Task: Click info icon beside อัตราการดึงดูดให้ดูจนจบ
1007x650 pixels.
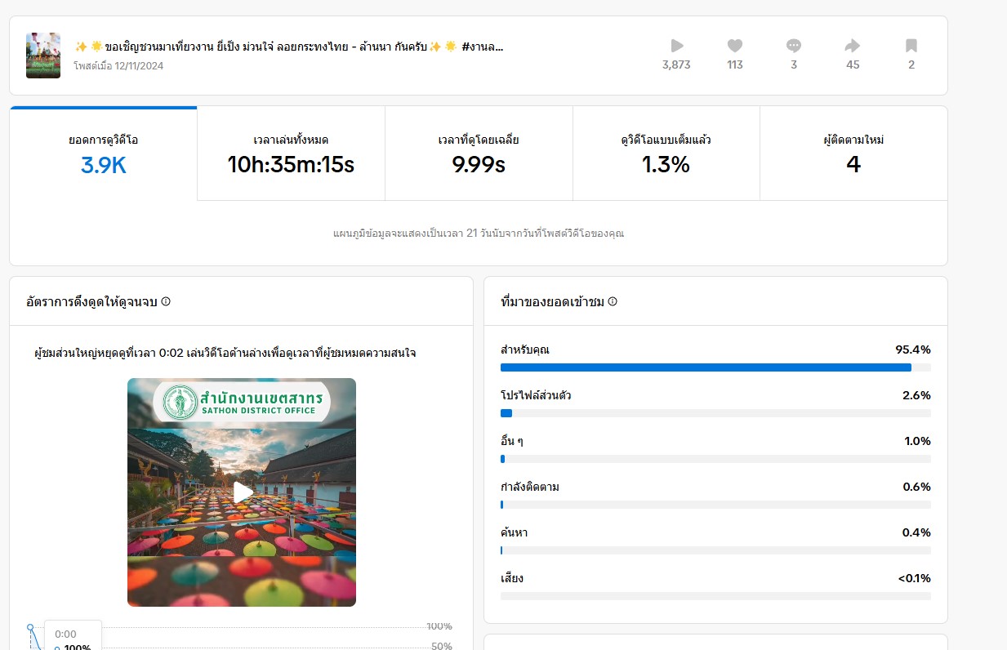Action: point(166,301)
